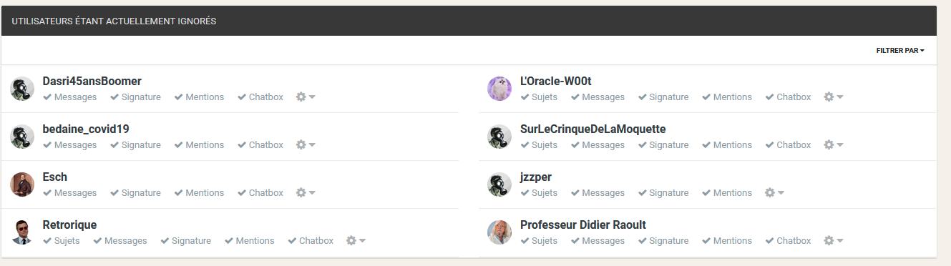Toggle Sujets check for Retrorique

click(62, 241)
